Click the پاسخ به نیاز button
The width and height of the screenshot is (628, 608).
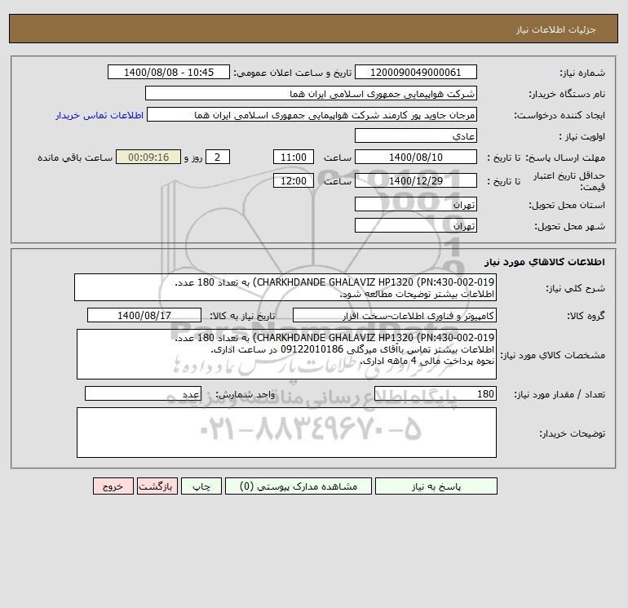click(436, 486)
